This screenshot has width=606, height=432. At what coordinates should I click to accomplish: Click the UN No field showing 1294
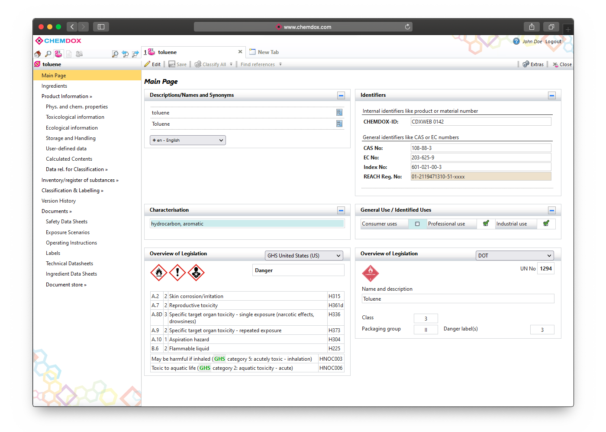[x=546, y=268]
